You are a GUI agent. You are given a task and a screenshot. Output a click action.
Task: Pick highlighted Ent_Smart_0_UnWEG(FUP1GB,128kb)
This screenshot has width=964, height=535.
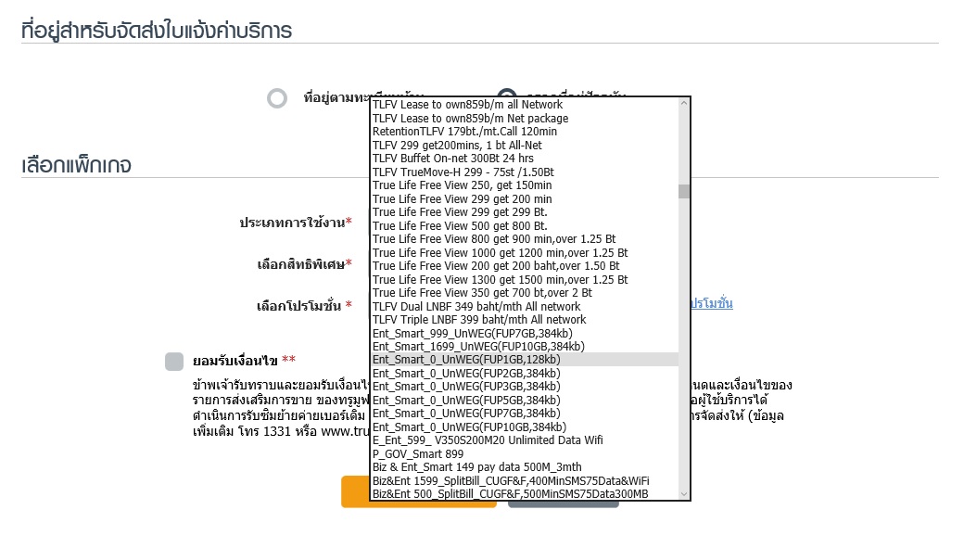[x=525, y=360]
